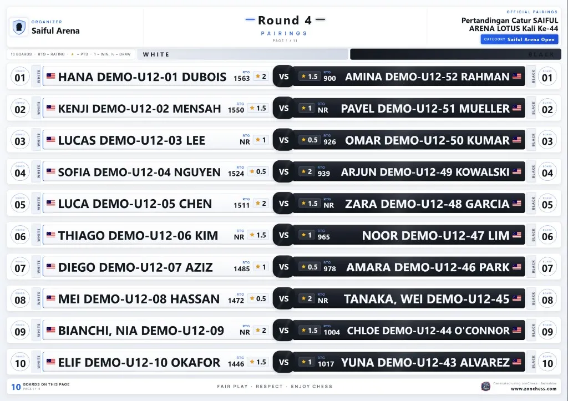Click the flag icon beside ELIF DEMO-U12-10 OKAFOR
The height and width of the screenshot is (401, 568).
51,362
